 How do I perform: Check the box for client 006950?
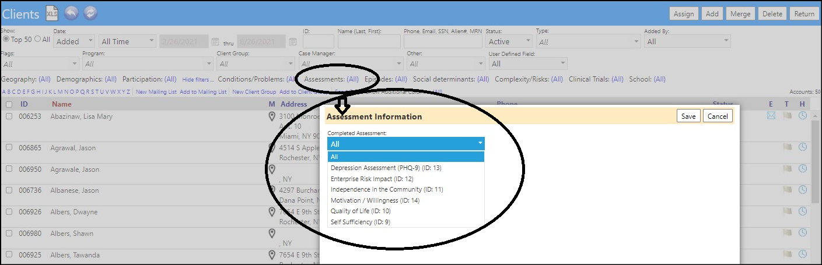pos(9,169)
